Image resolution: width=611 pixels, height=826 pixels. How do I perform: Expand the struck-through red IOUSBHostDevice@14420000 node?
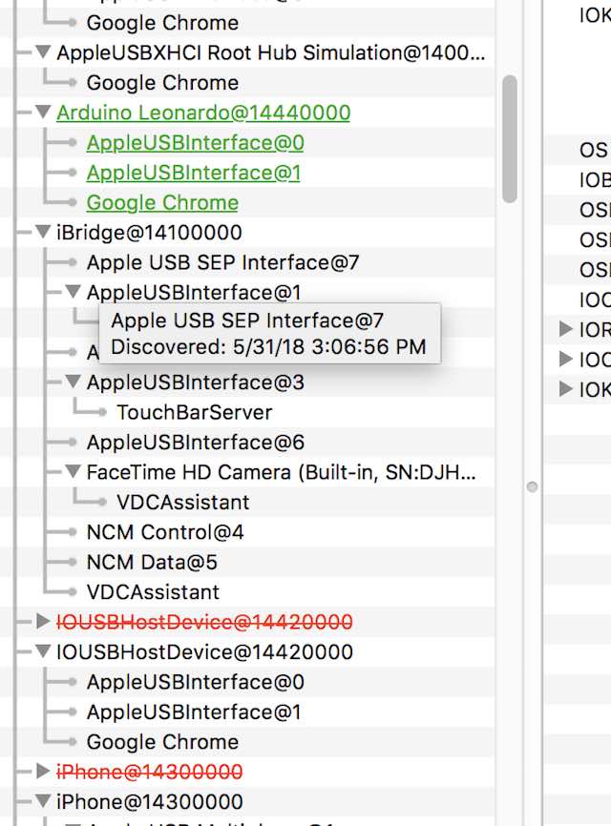43,621
